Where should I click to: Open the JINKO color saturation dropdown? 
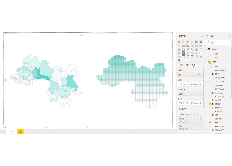(199, 94)
